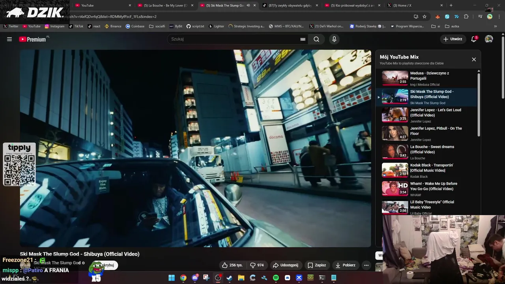Click the Pobierz download button
Screen dimensions: 505x284
[346, 265]
